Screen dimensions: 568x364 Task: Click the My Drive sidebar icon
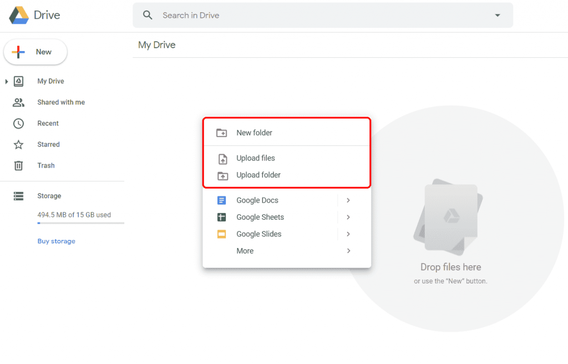(18, 81)
